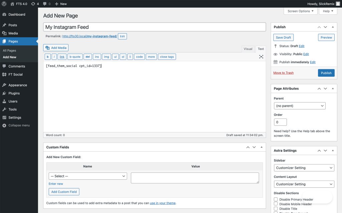Switch to the Visual editor tab
The height and width of the screenshot is (213, 342).
248,49
